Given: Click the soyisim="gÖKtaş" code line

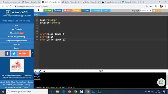Looking at the screenshot, I should (51, 23).
